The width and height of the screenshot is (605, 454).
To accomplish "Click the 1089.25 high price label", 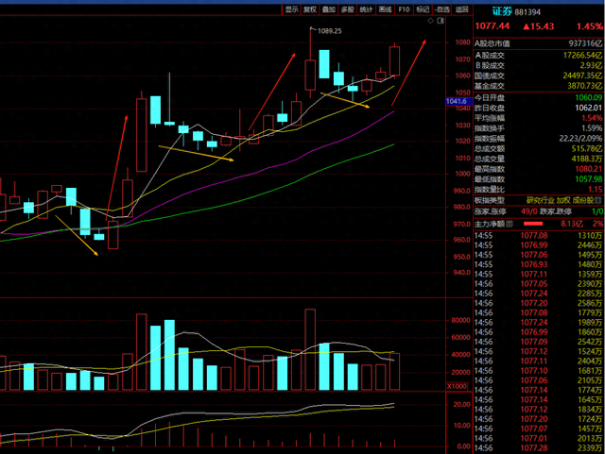I will [x=330, y=31].
